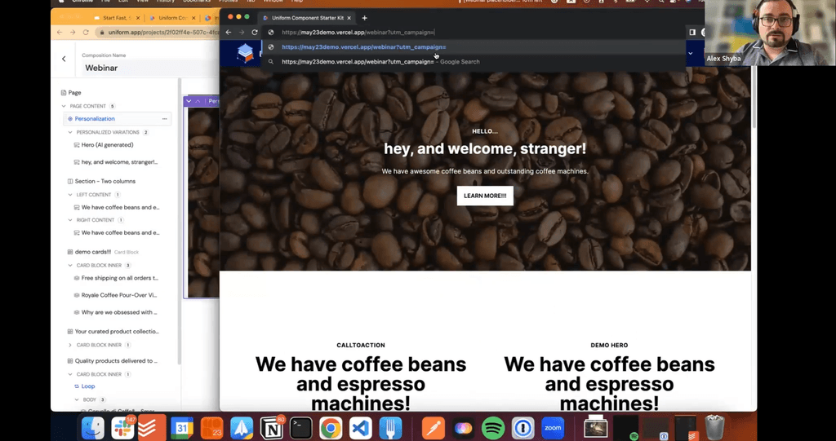Image resolution: width=836 pixels, height=441 pixels.
Task: Open the demo site header dropdown chevron
Action: (x=691, y=53)
